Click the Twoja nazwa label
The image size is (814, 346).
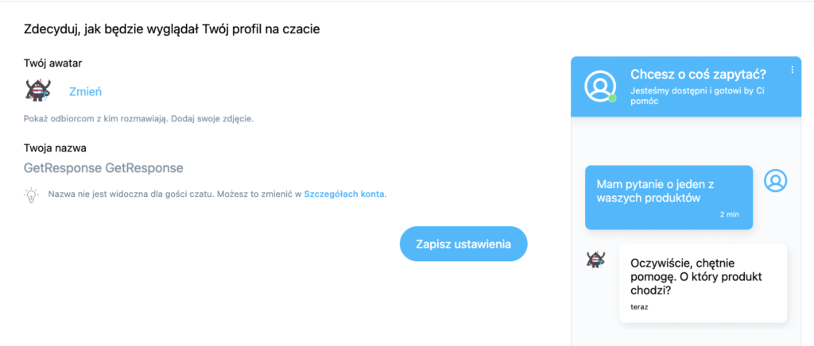55,148
